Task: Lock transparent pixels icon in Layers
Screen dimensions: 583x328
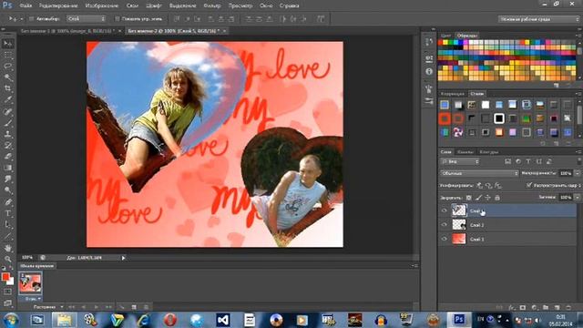Action: [x=469, y=198]
